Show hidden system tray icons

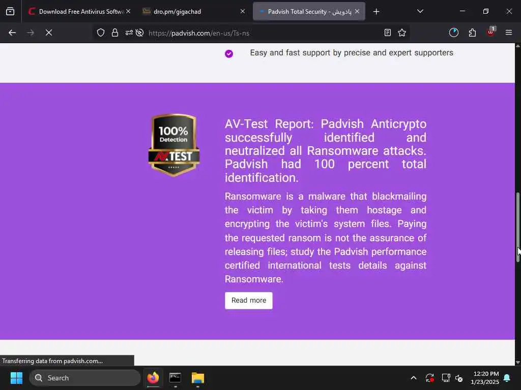[414, 378]
